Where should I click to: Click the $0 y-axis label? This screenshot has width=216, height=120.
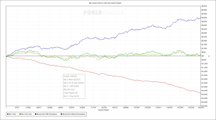pos(203,56)
